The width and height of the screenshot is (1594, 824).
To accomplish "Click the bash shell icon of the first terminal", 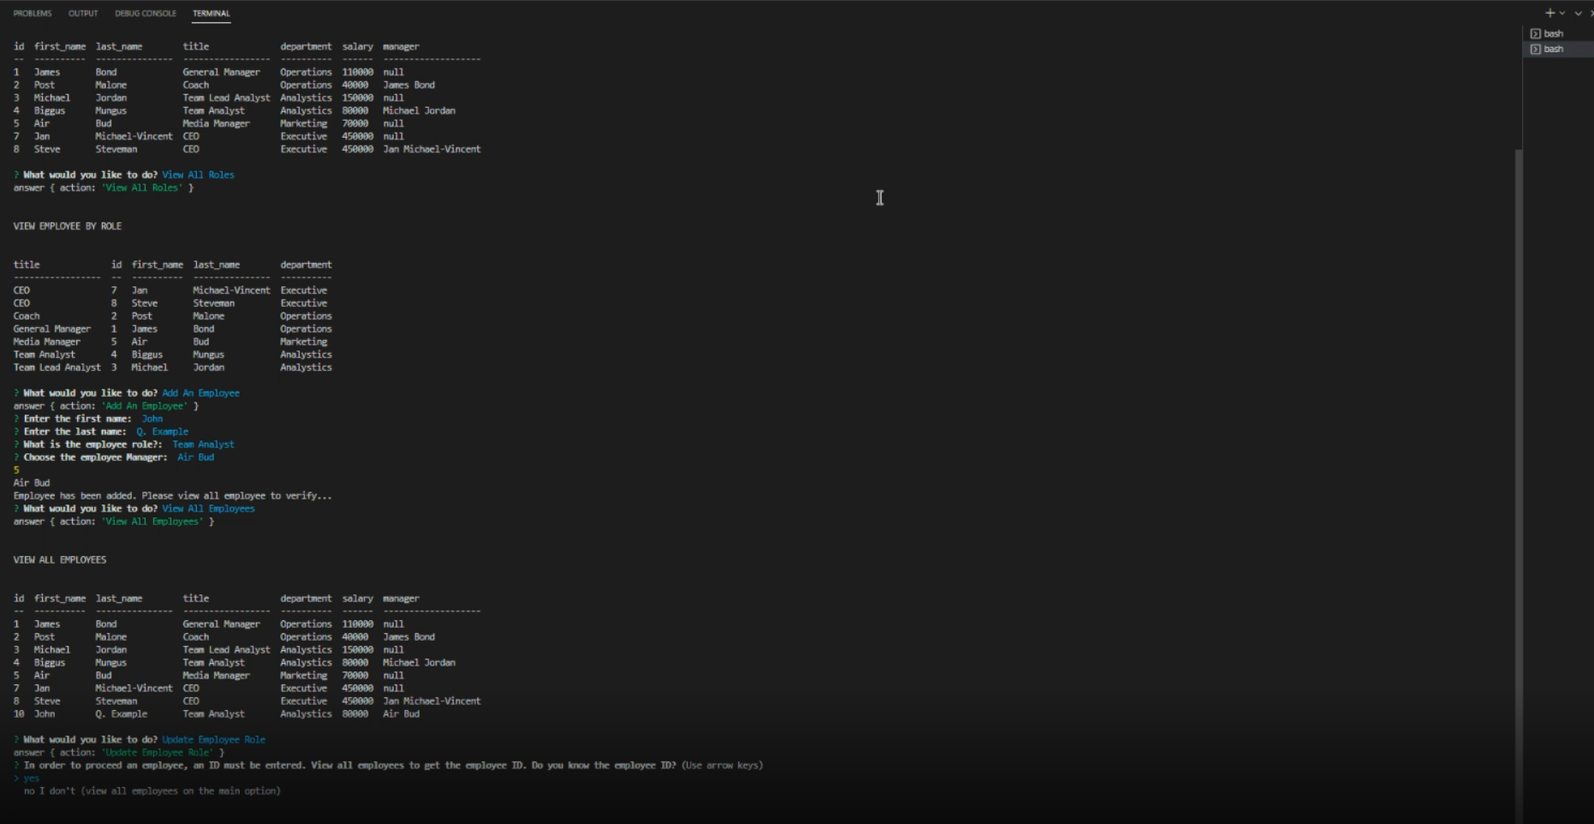I will coord(1536,33).
